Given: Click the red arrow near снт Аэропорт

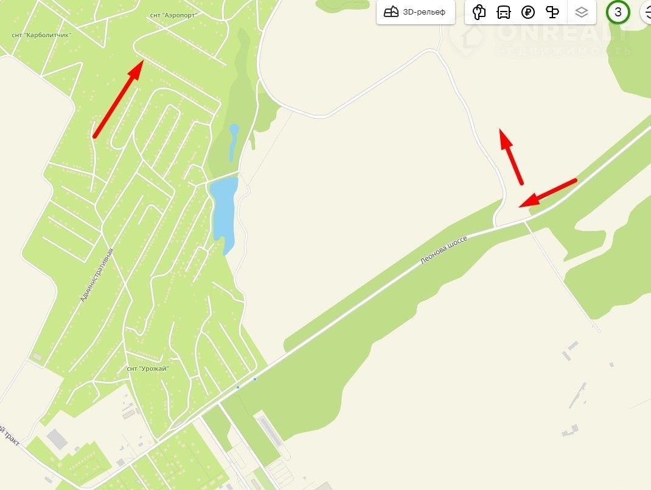Looking at the screenshot, I should click(x=118, y=98).
